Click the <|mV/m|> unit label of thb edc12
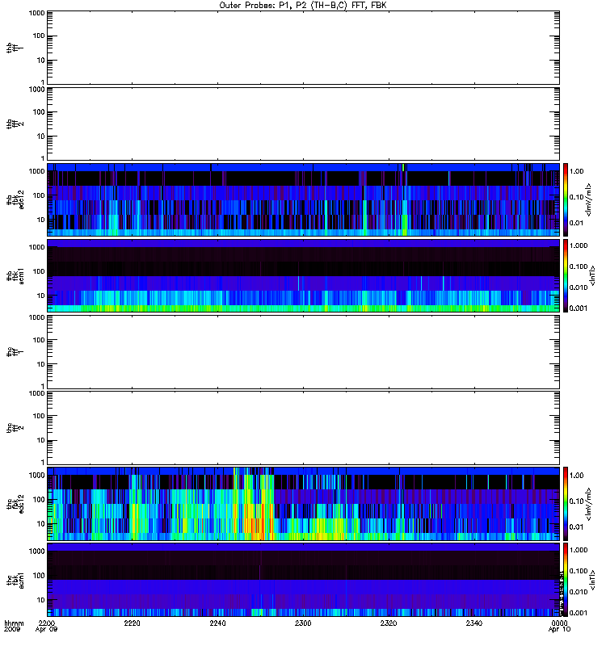The height and width of the screenshot is (646, 606). 588,199
